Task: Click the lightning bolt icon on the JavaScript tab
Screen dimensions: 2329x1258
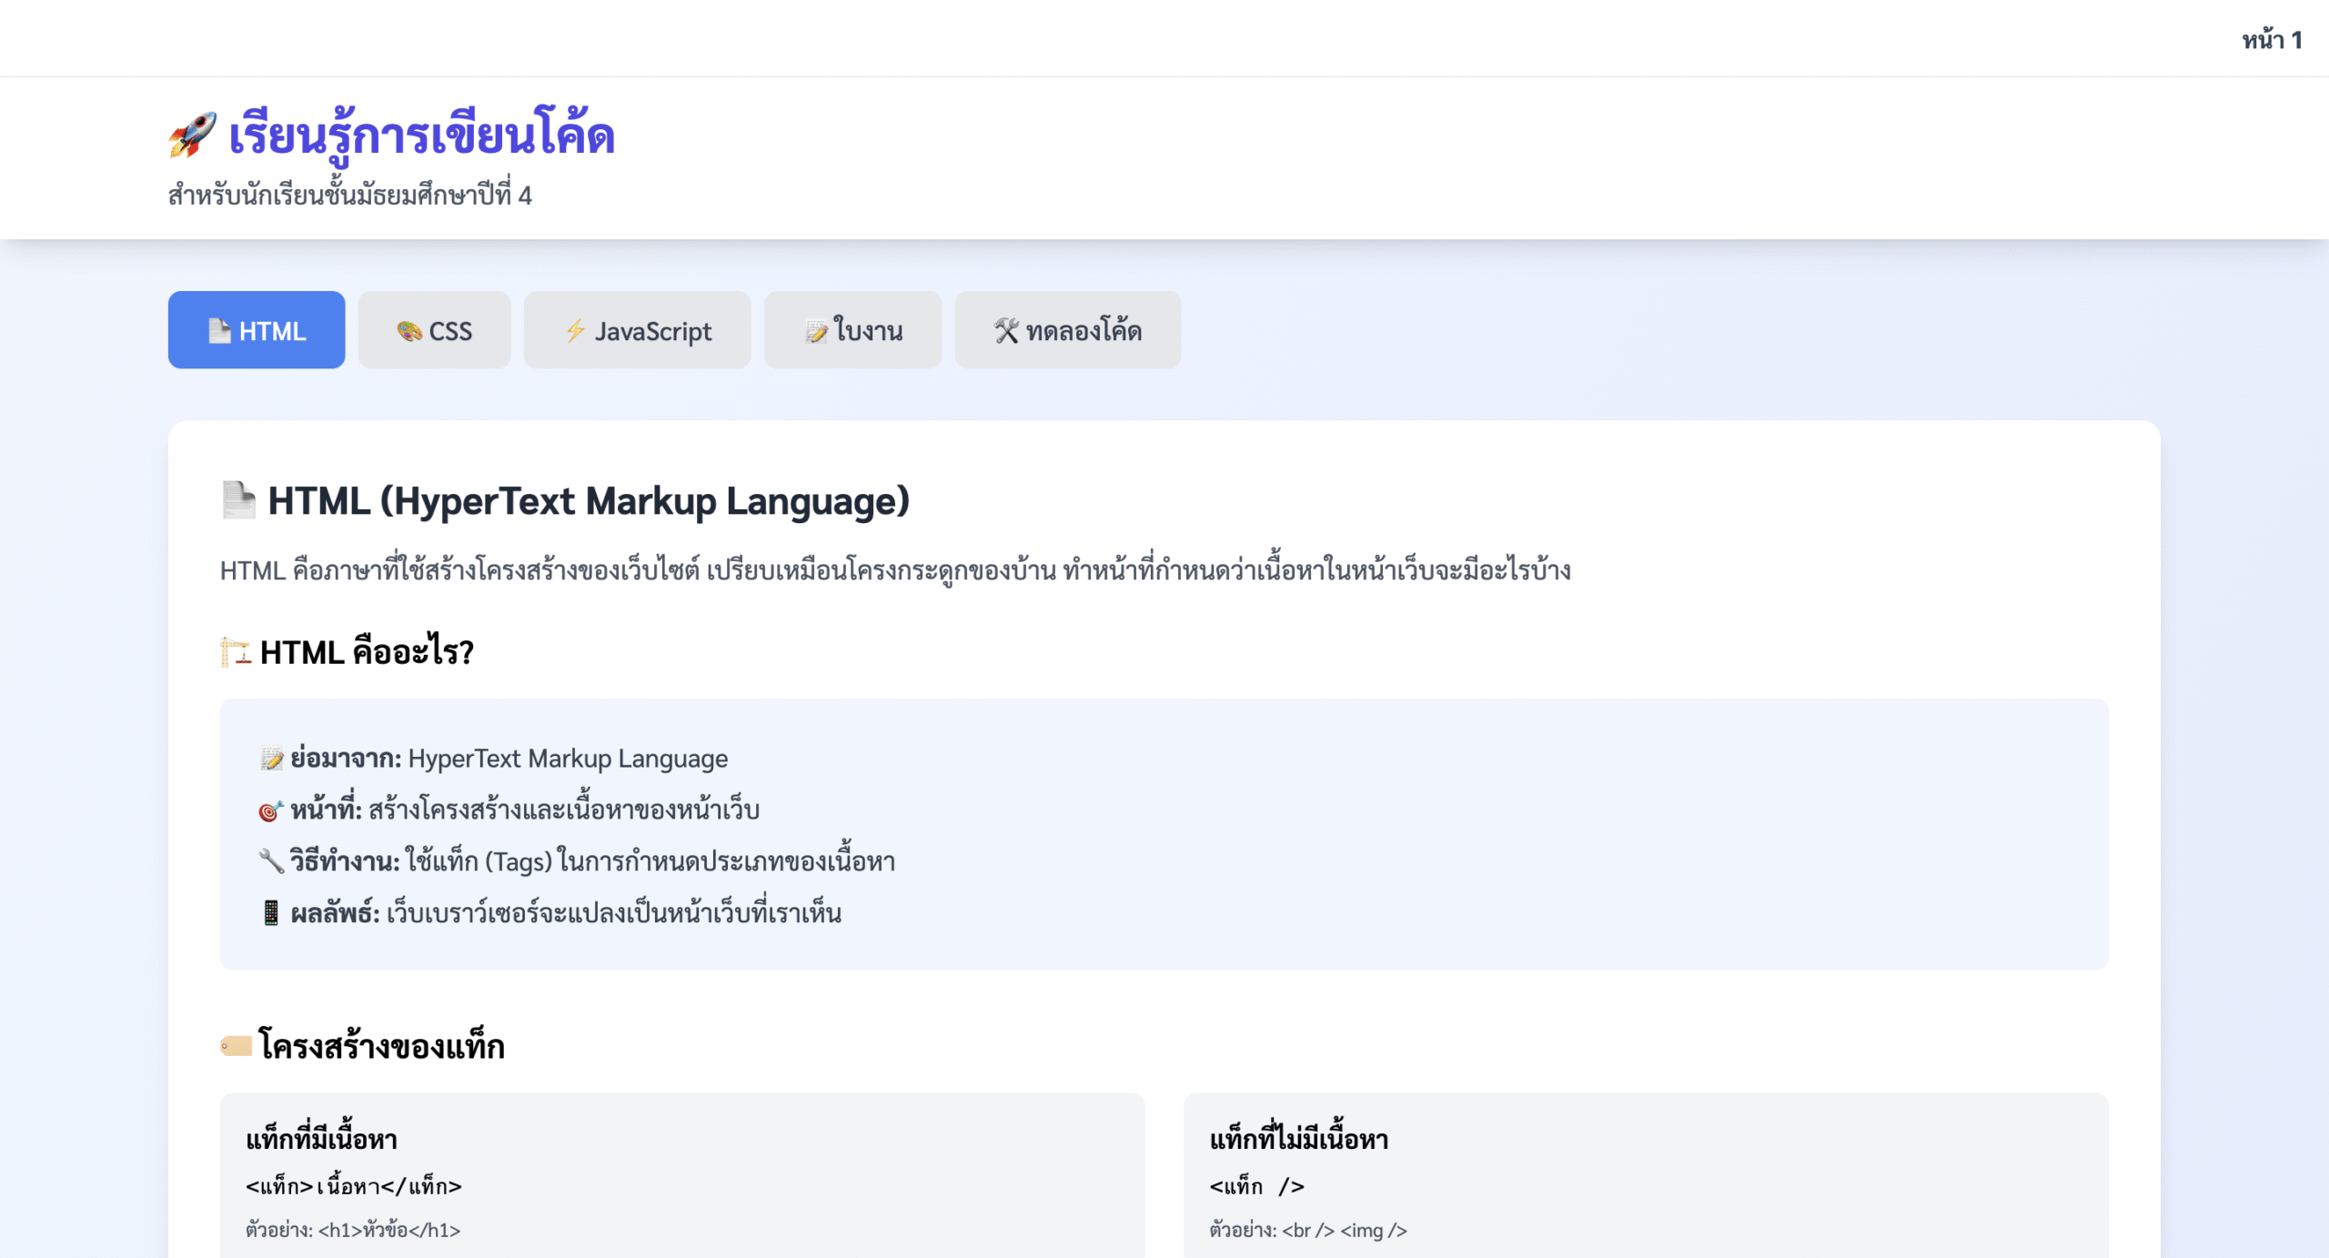Action: [575, 330]
